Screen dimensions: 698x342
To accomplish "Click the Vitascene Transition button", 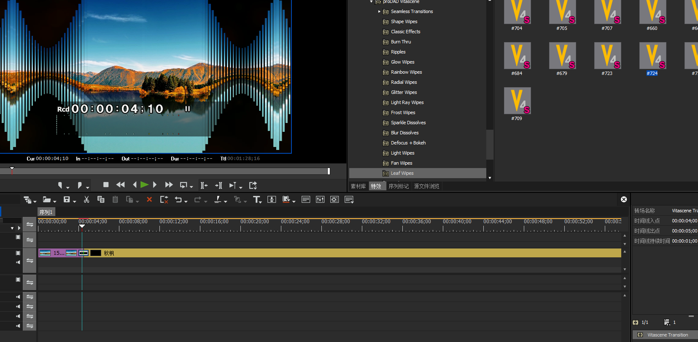I will pos(665,335).
